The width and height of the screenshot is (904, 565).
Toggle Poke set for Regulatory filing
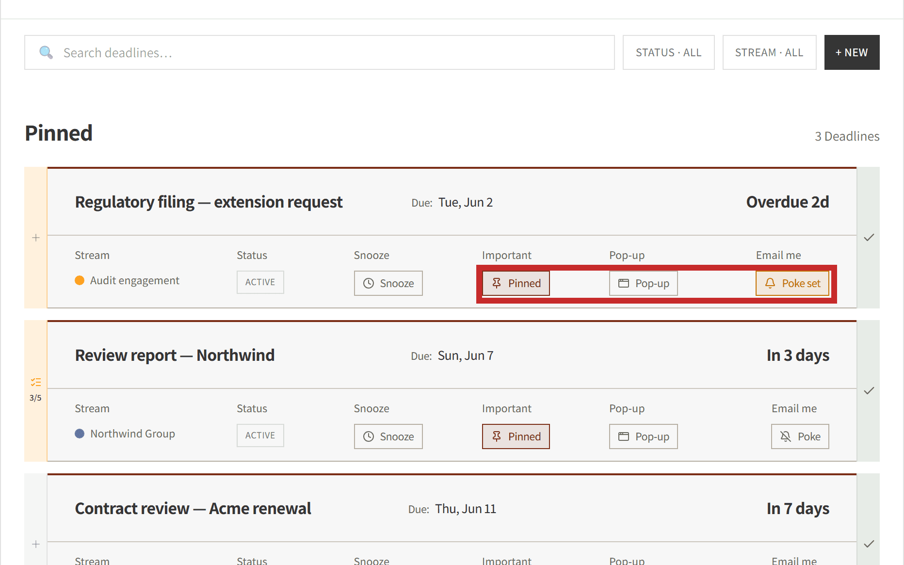[792, 283]
